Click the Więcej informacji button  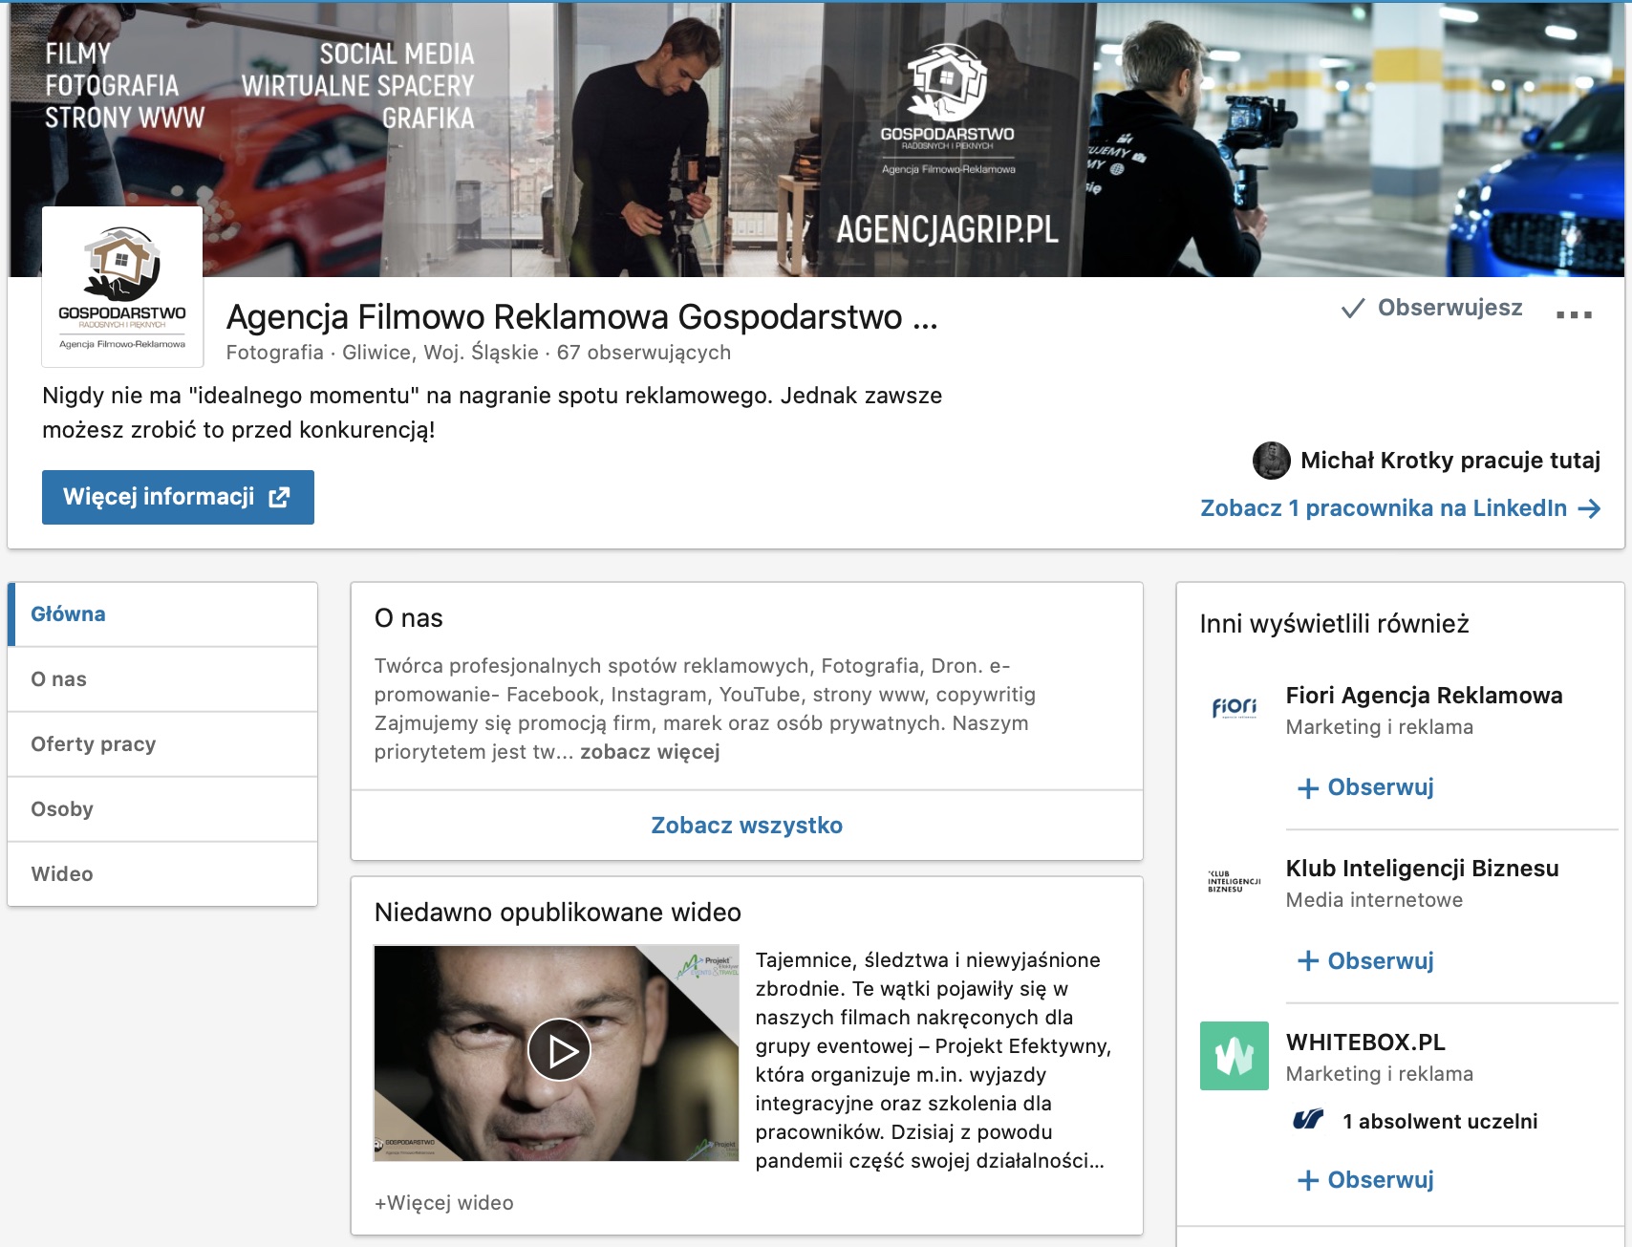178,497
